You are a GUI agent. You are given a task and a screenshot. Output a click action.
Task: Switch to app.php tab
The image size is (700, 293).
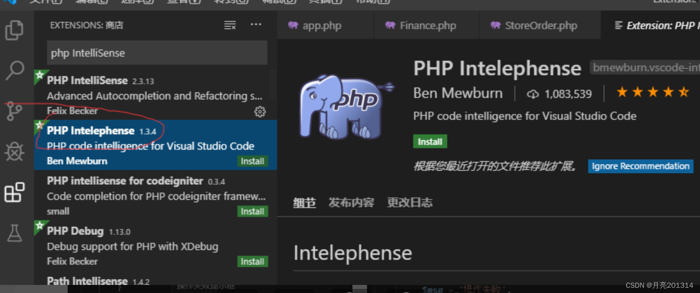coord(325,25)
